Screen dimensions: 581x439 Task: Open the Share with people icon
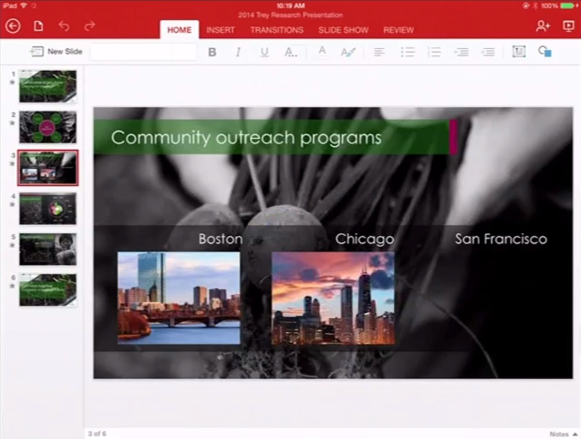coord(542,26)
